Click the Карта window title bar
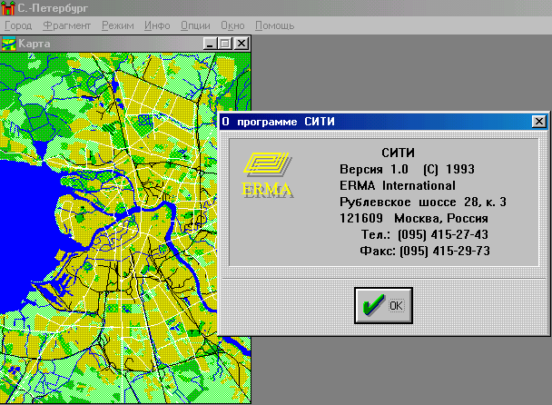This screenshot has width=552, height=405. coord(109,43)
